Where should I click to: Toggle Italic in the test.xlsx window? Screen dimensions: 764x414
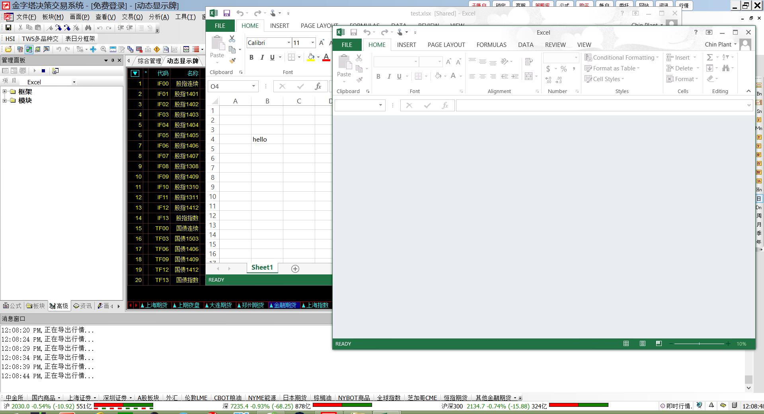click(x=262, y=57)
